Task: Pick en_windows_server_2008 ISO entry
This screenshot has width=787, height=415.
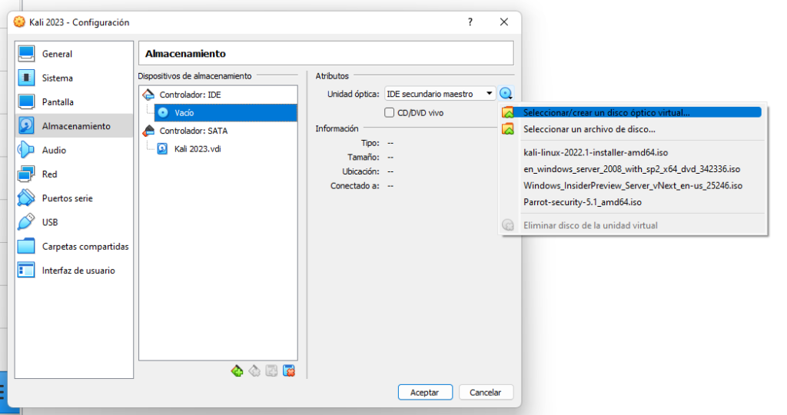Action: click(632, 169)
